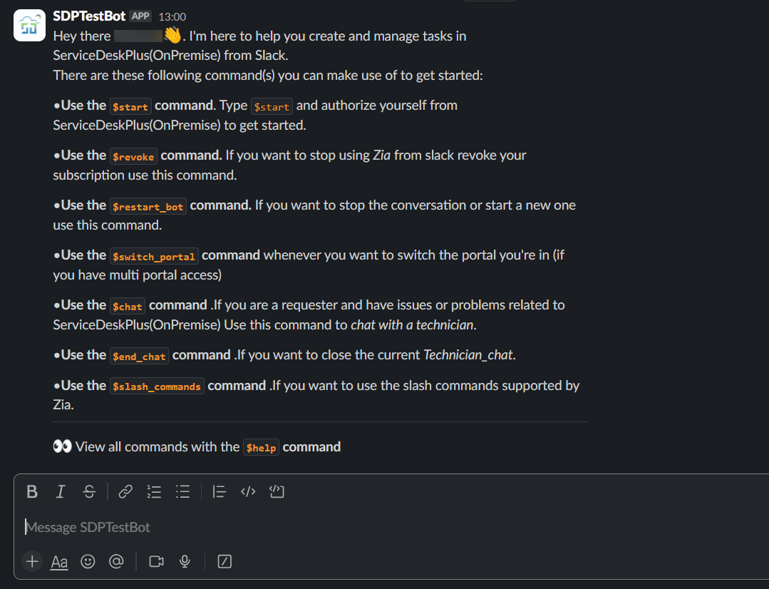The width and height of the screenshot is (769, 589).
Task: Open the plus attachments menu
Action: pos(32,561)
